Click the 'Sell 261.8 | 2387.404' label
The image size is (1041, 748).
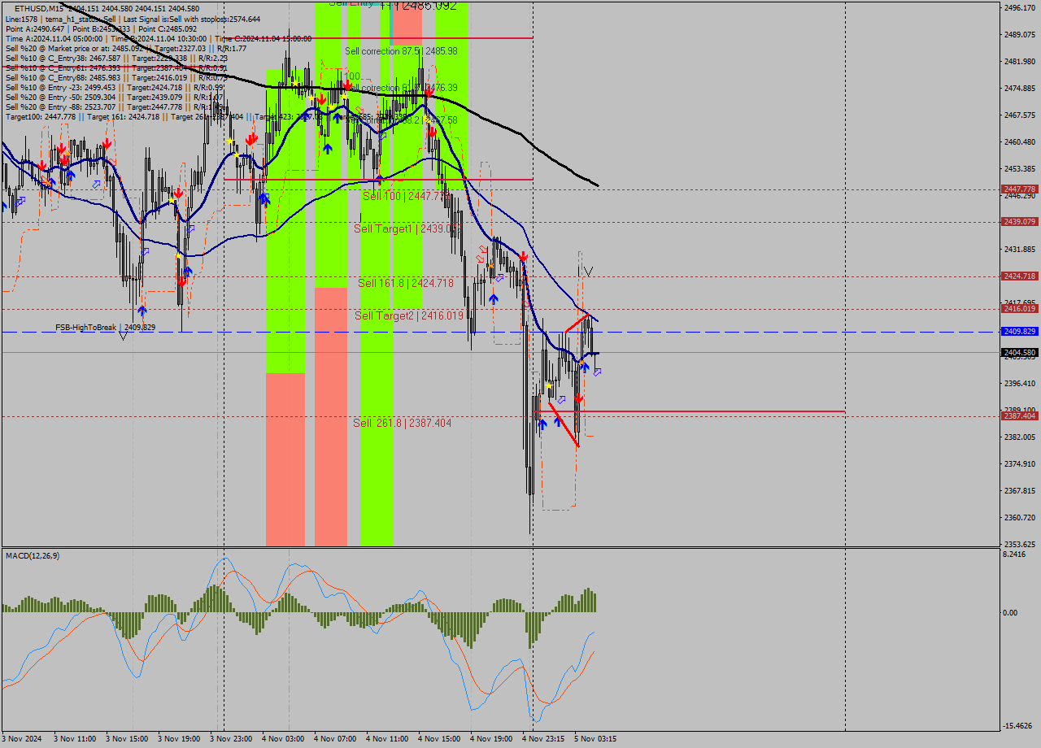402,423
